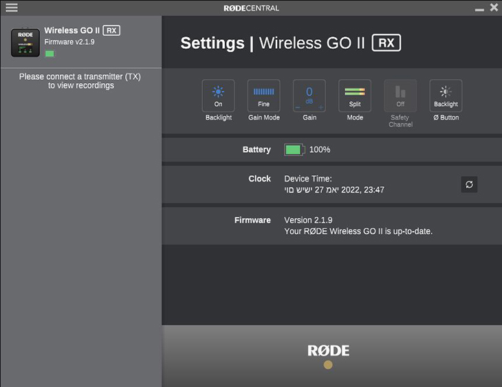Click the Device Time date value
502x387 pixels.
pyautogui.click(x=334, y=190)
